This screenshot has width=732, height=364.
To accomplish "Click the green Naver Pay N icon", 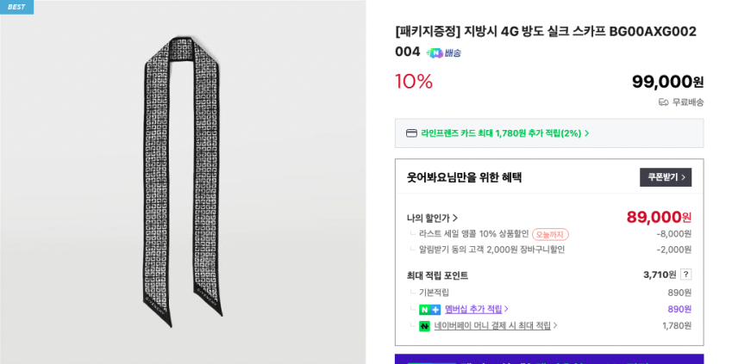I will click(x=424, y=326).
